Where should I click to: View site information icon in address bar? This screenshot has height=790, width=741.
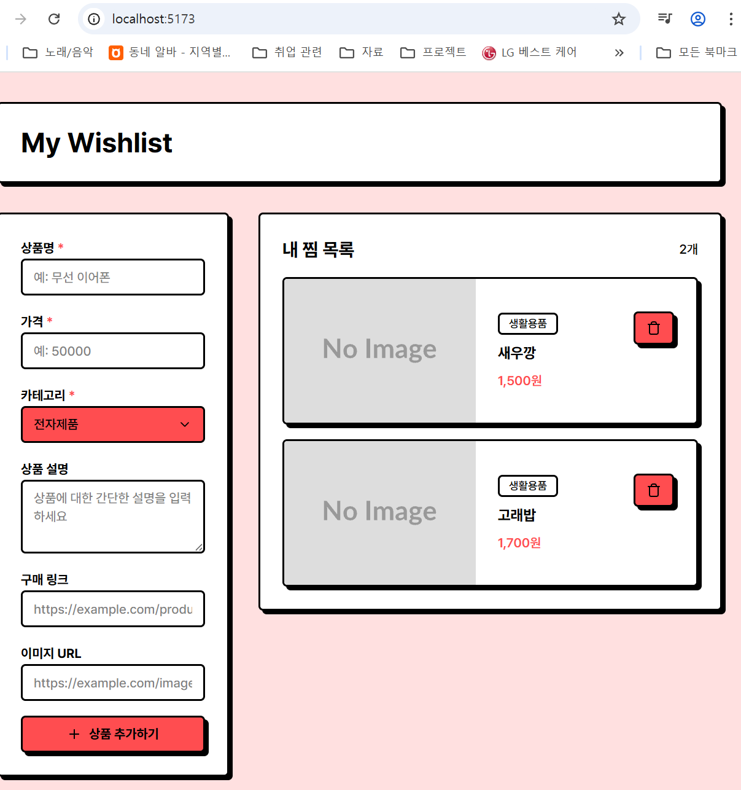point(94,19)
